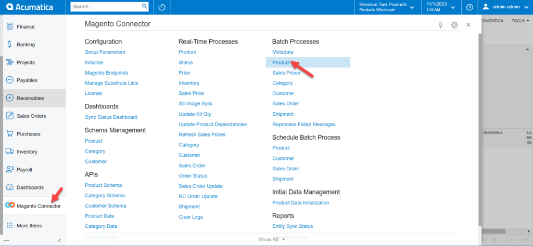This screenshot has height=246, width=533.
Task: Open Update Product Dependencies
Action: 213,125
